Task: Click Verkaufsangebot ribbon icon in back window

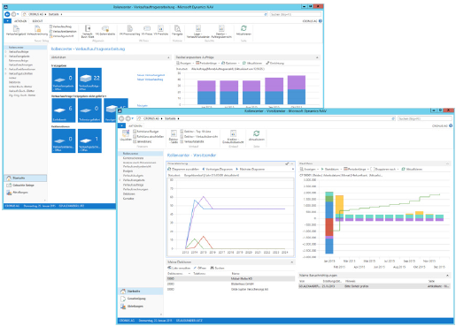Action: click(x=16, y=29)
